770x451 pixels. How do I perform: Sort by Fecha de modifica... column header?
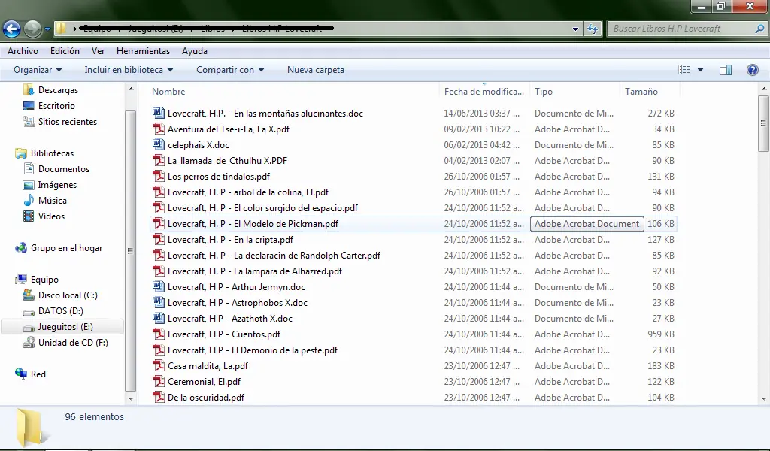tap(484, 91)
